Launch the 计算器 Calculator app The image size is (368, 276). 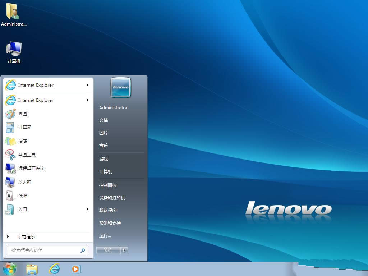click(24, 128)
